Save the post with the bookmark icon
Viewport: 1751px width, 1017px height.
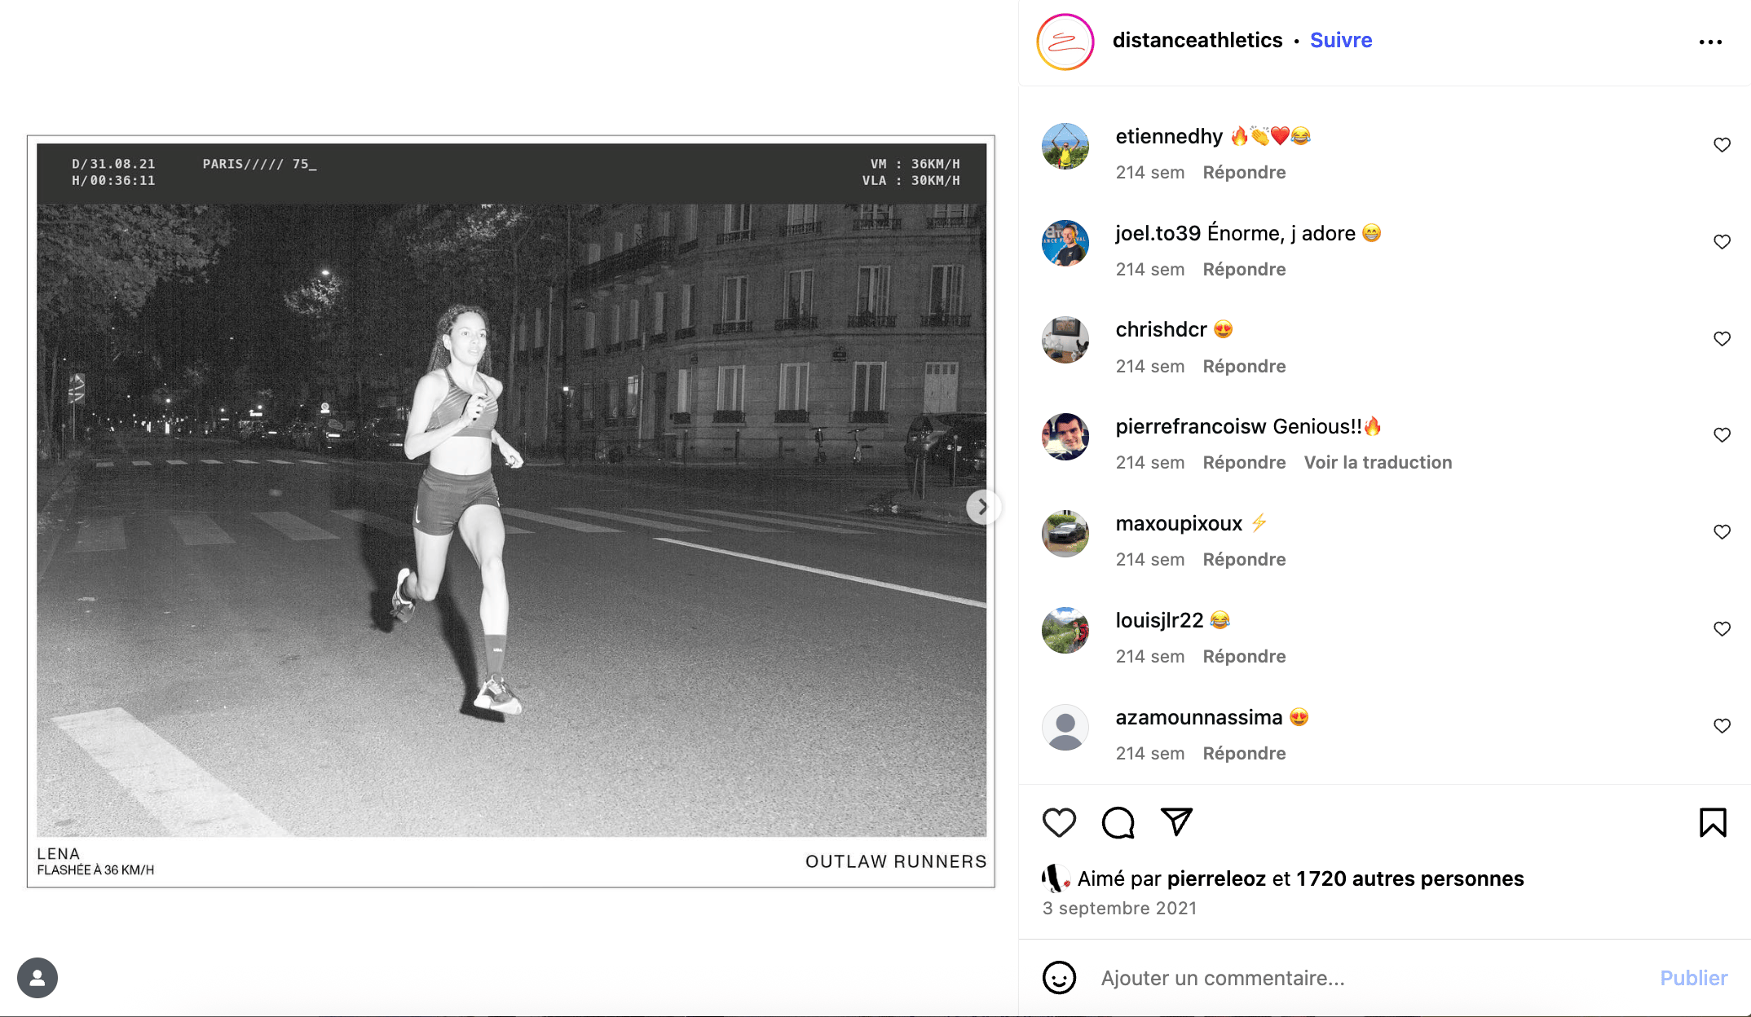[x=1713, y=822]
